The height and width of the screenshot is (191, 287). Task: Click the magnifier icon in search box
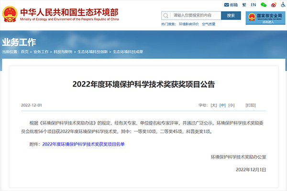[166, 15]
